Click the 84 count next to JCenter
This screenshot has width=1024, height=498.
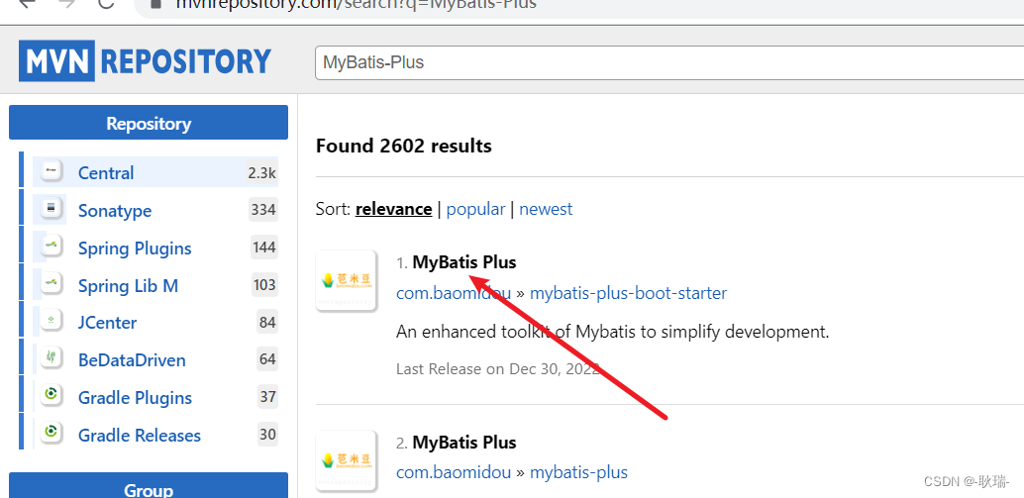(x=267, y=322)
